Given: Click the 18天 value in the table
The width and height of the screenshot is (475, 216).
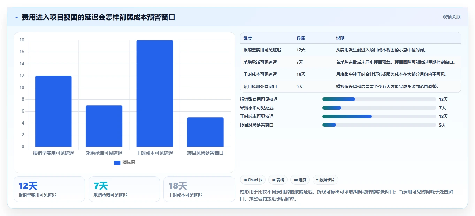Looking at the screenshot, I should (301, 74).
